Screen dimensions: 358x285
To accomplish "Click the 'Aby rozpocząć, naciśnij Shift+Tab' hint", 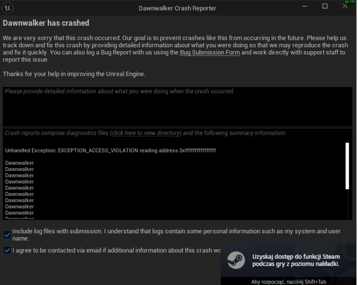I will [x=288, y=282].
